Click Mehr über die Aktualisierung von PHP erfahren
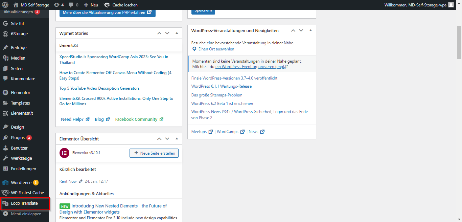 tap(107, 13)
